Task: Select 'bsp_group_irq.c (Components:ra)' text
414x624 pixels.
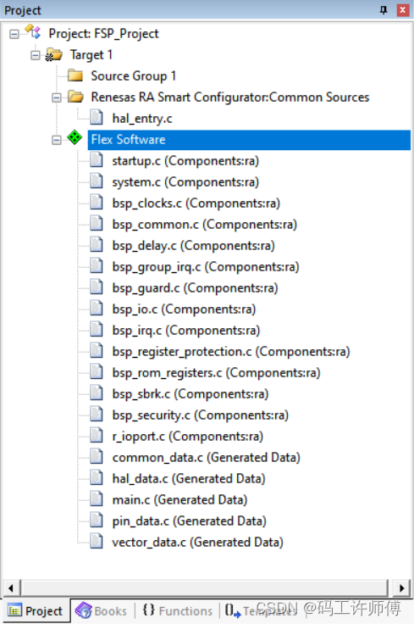Action: (206, 266)
